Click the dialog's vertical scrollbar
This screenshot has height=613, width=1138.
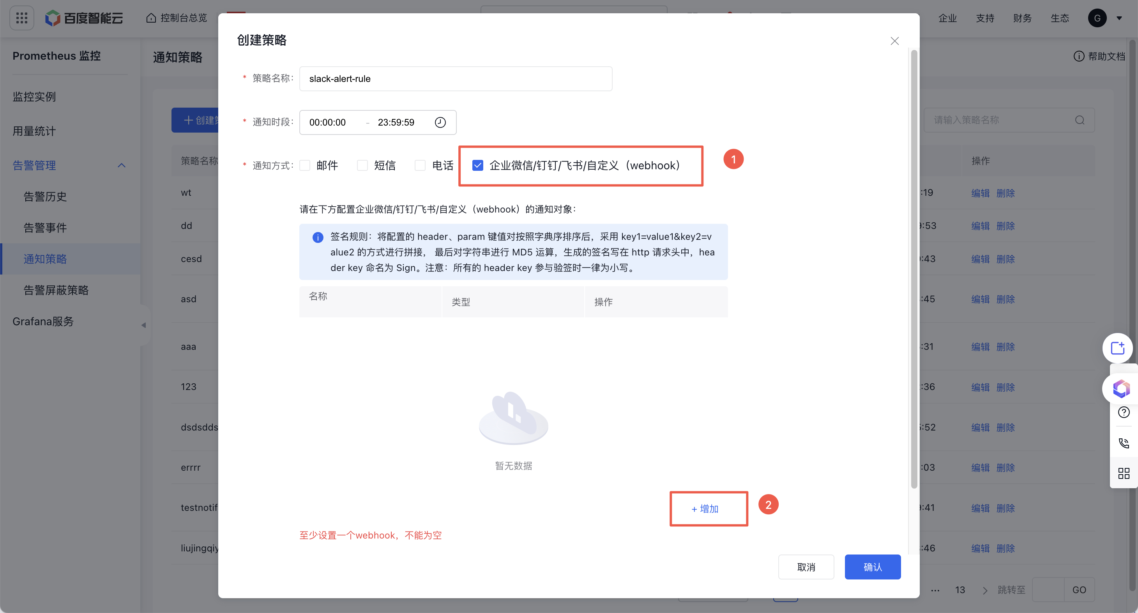pos(914,269)
